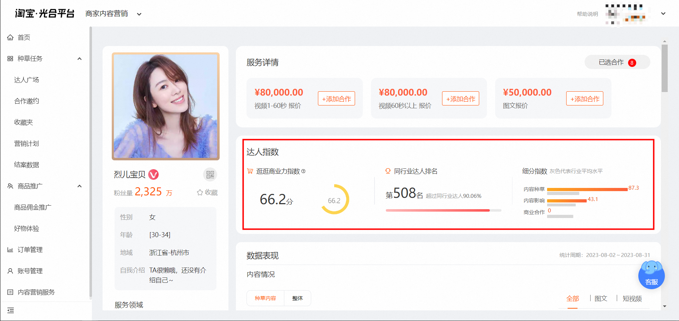Open 收藏夹 in the sidebar
The height and width of the screenshot is (321, 679).
23,122
